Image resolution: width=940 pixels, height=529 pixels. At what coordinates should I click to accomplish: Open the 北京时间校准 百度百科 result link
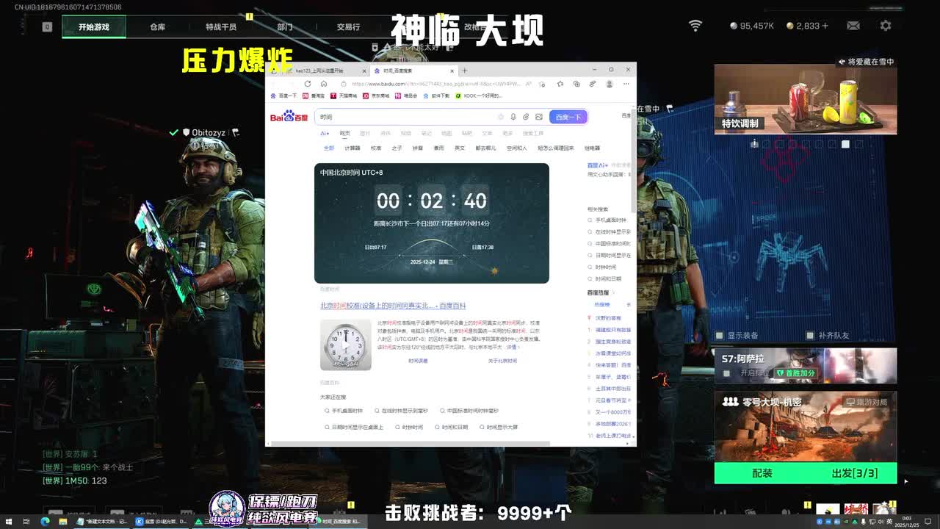(393, 306)
